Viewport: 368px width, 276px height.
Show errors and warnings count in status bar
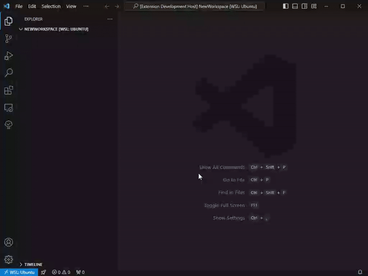(61, 272)
